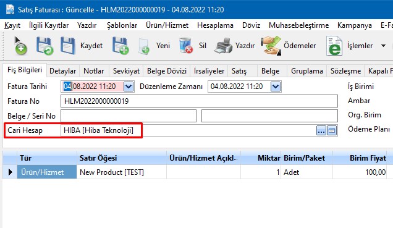Open the Döviz menu
393x228 pixels.
[251, 25]
